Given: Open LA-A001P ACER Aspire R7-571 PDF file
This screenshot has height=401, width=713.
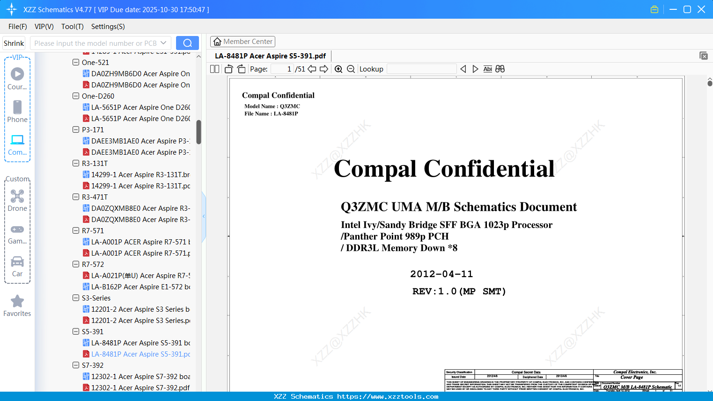Looking at the screenshot, I should [x=137, y=253].
